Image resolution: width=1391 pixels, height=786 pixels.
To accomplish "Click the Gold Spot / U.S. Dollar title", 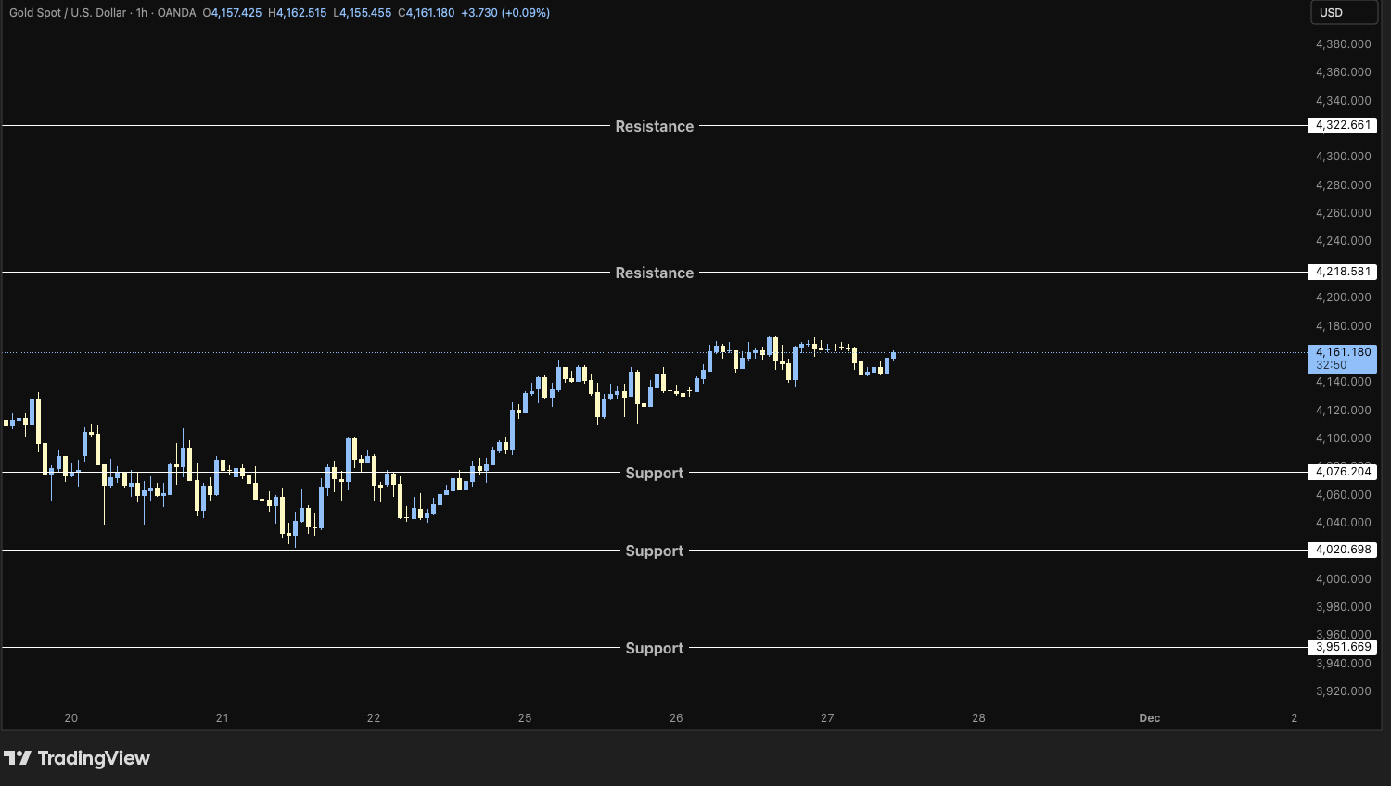I will tap(67, 13).
